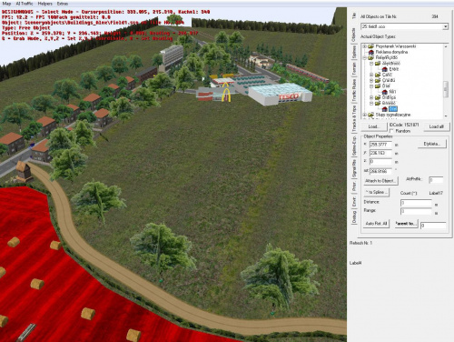The height and width of the screenshot is (342, 454).
Task: Open the Debug side tab
Action: pyautogui.click(x=354, y=216)
